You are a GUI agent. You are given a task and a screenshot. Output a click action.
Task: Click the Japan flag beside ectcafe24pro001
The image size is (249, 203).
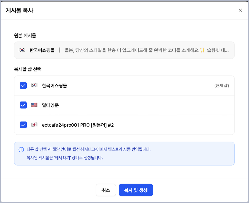click(x=34, y=125)
